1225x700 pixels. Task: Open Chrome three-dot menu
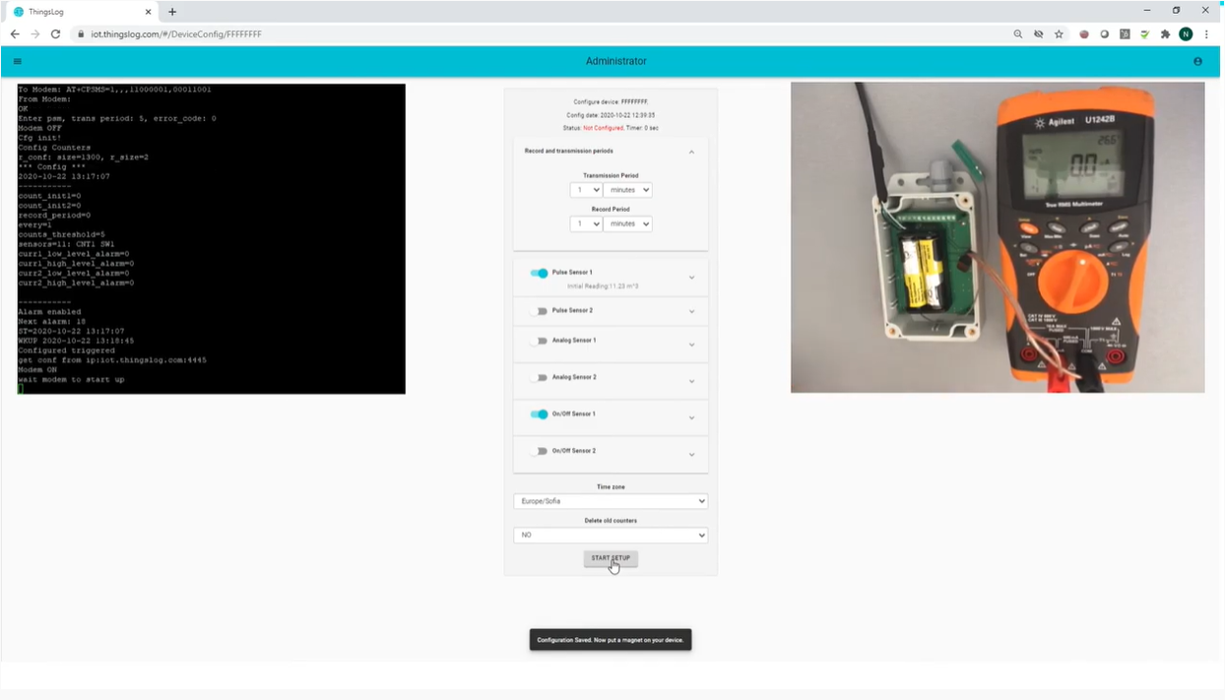pos(1206,33)
